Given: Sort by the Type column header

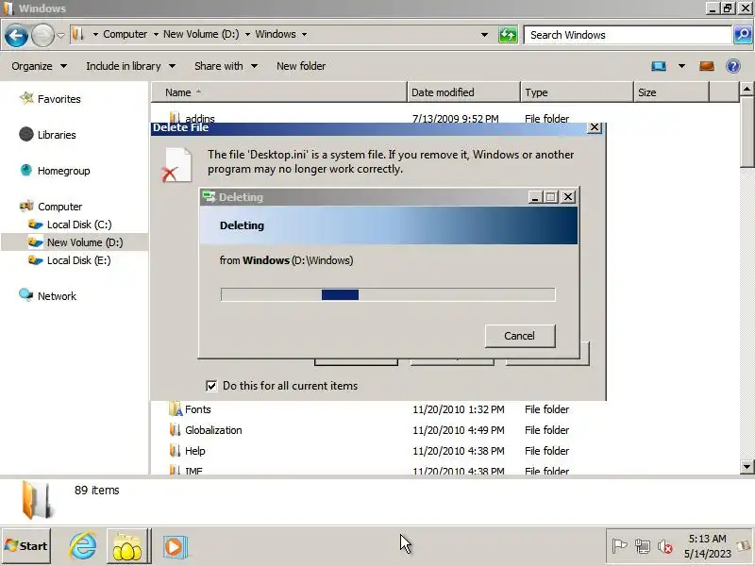Looking at the screenshot, I should coord(577,92).
